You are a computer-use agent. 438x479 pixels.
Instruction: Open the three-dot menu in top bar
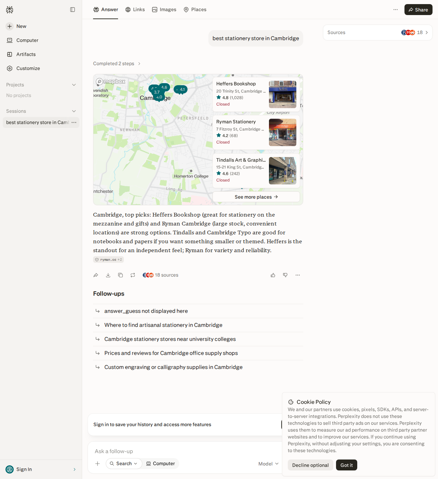point(396,10)
